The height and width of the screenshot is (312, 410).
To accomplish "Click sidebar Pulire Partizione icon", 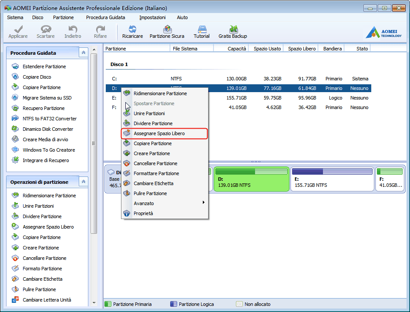I will coord(15,289).
